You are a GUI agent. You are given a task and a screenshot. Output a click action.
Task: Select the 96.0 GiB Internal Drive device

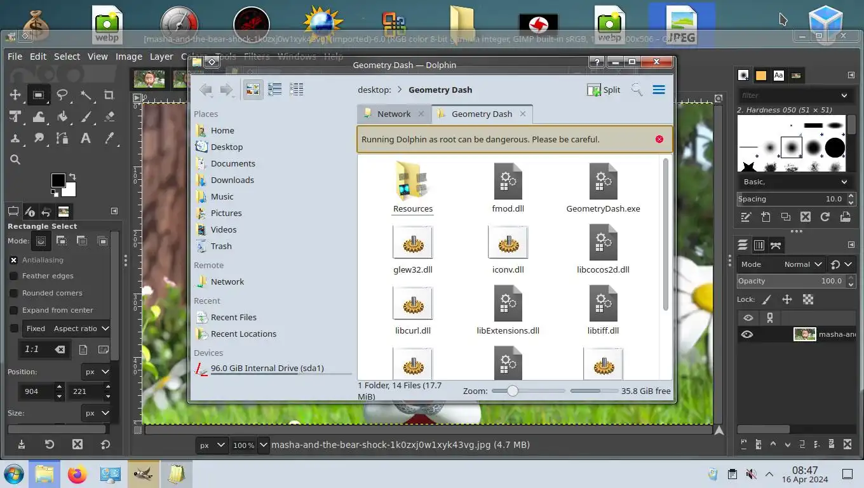267,368
